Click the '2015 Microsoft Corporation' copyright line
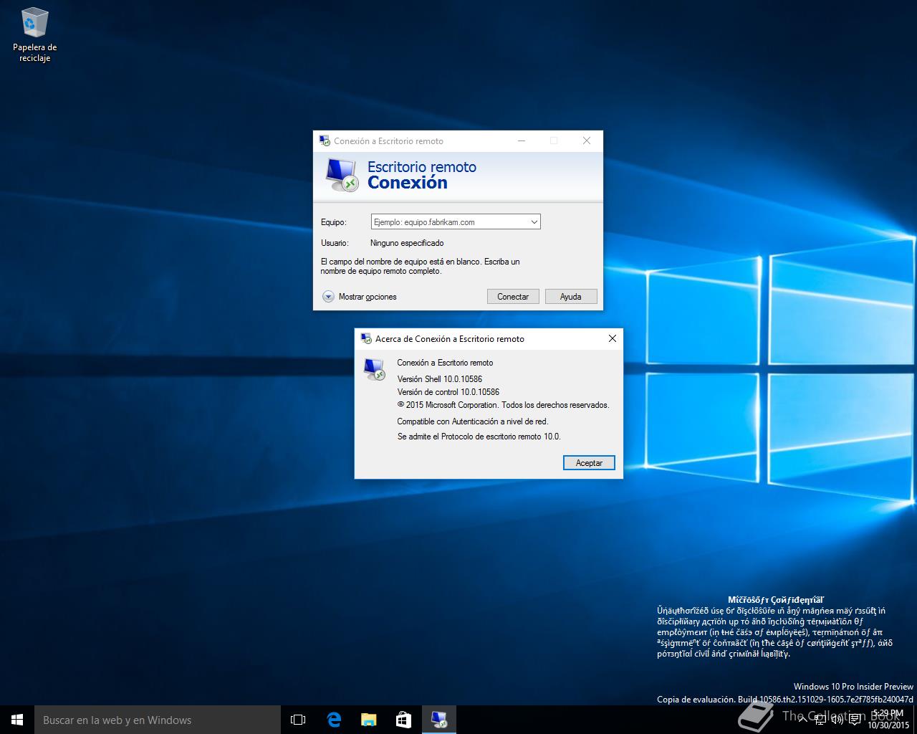This screenshot has height=734, width=917. (504, 405)
